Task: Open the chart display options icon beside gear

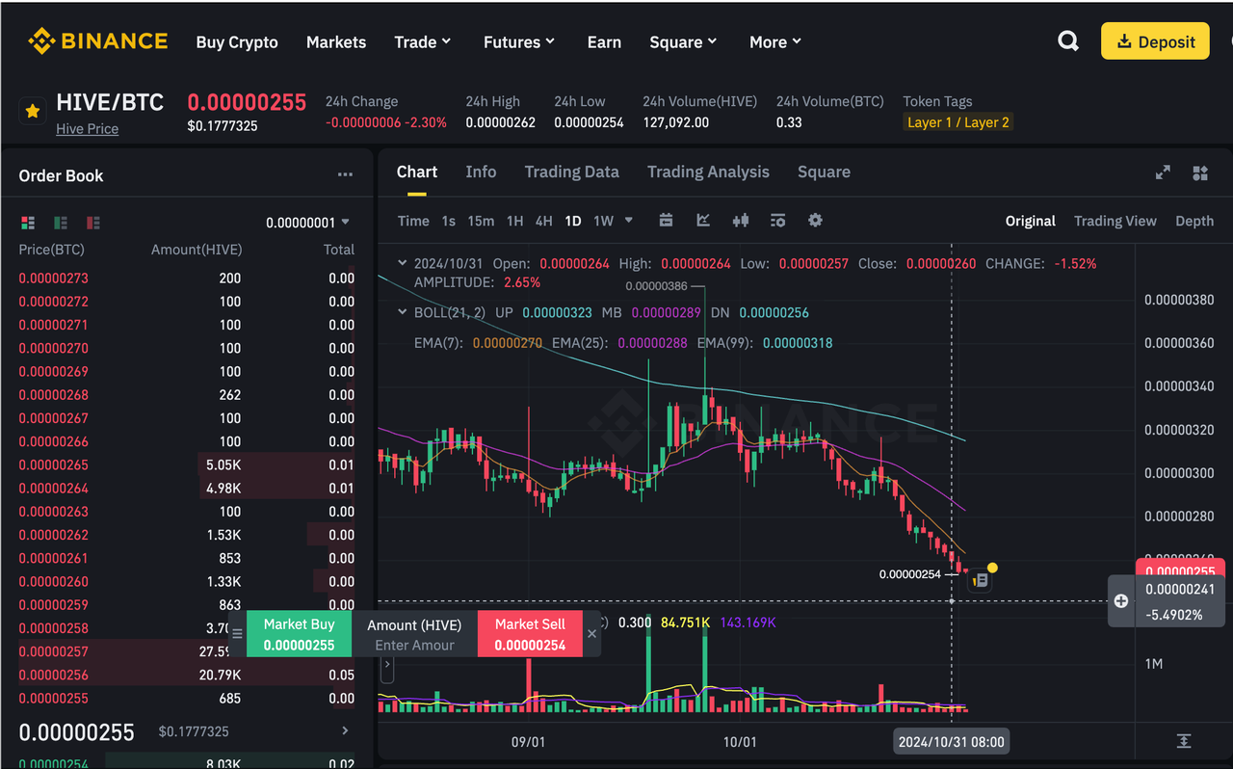Action: [777, 221]
